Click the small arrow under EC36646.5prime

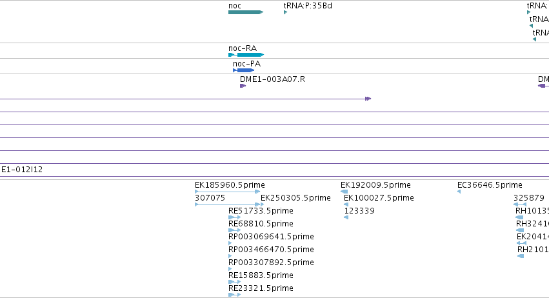[459, 192]
